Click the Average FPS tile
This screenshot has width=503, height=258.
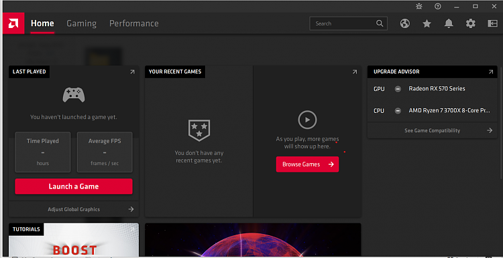click(105, 152)
